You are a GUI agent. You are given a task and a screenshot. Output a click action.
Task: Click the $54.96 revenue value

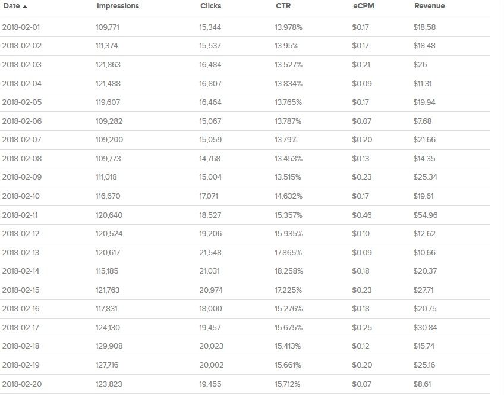[425, 215]
